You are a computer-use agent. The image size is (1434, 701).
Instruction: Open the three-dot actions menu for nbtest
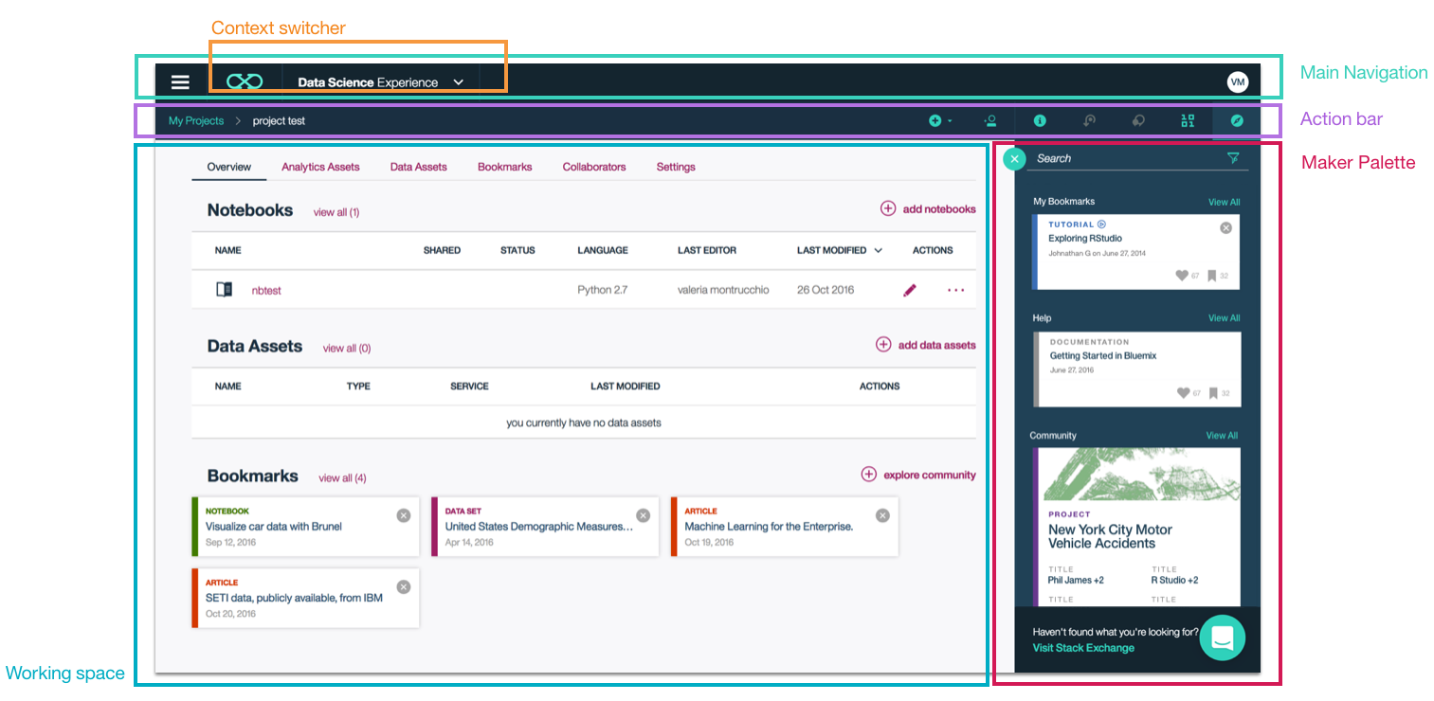(955, 291)
